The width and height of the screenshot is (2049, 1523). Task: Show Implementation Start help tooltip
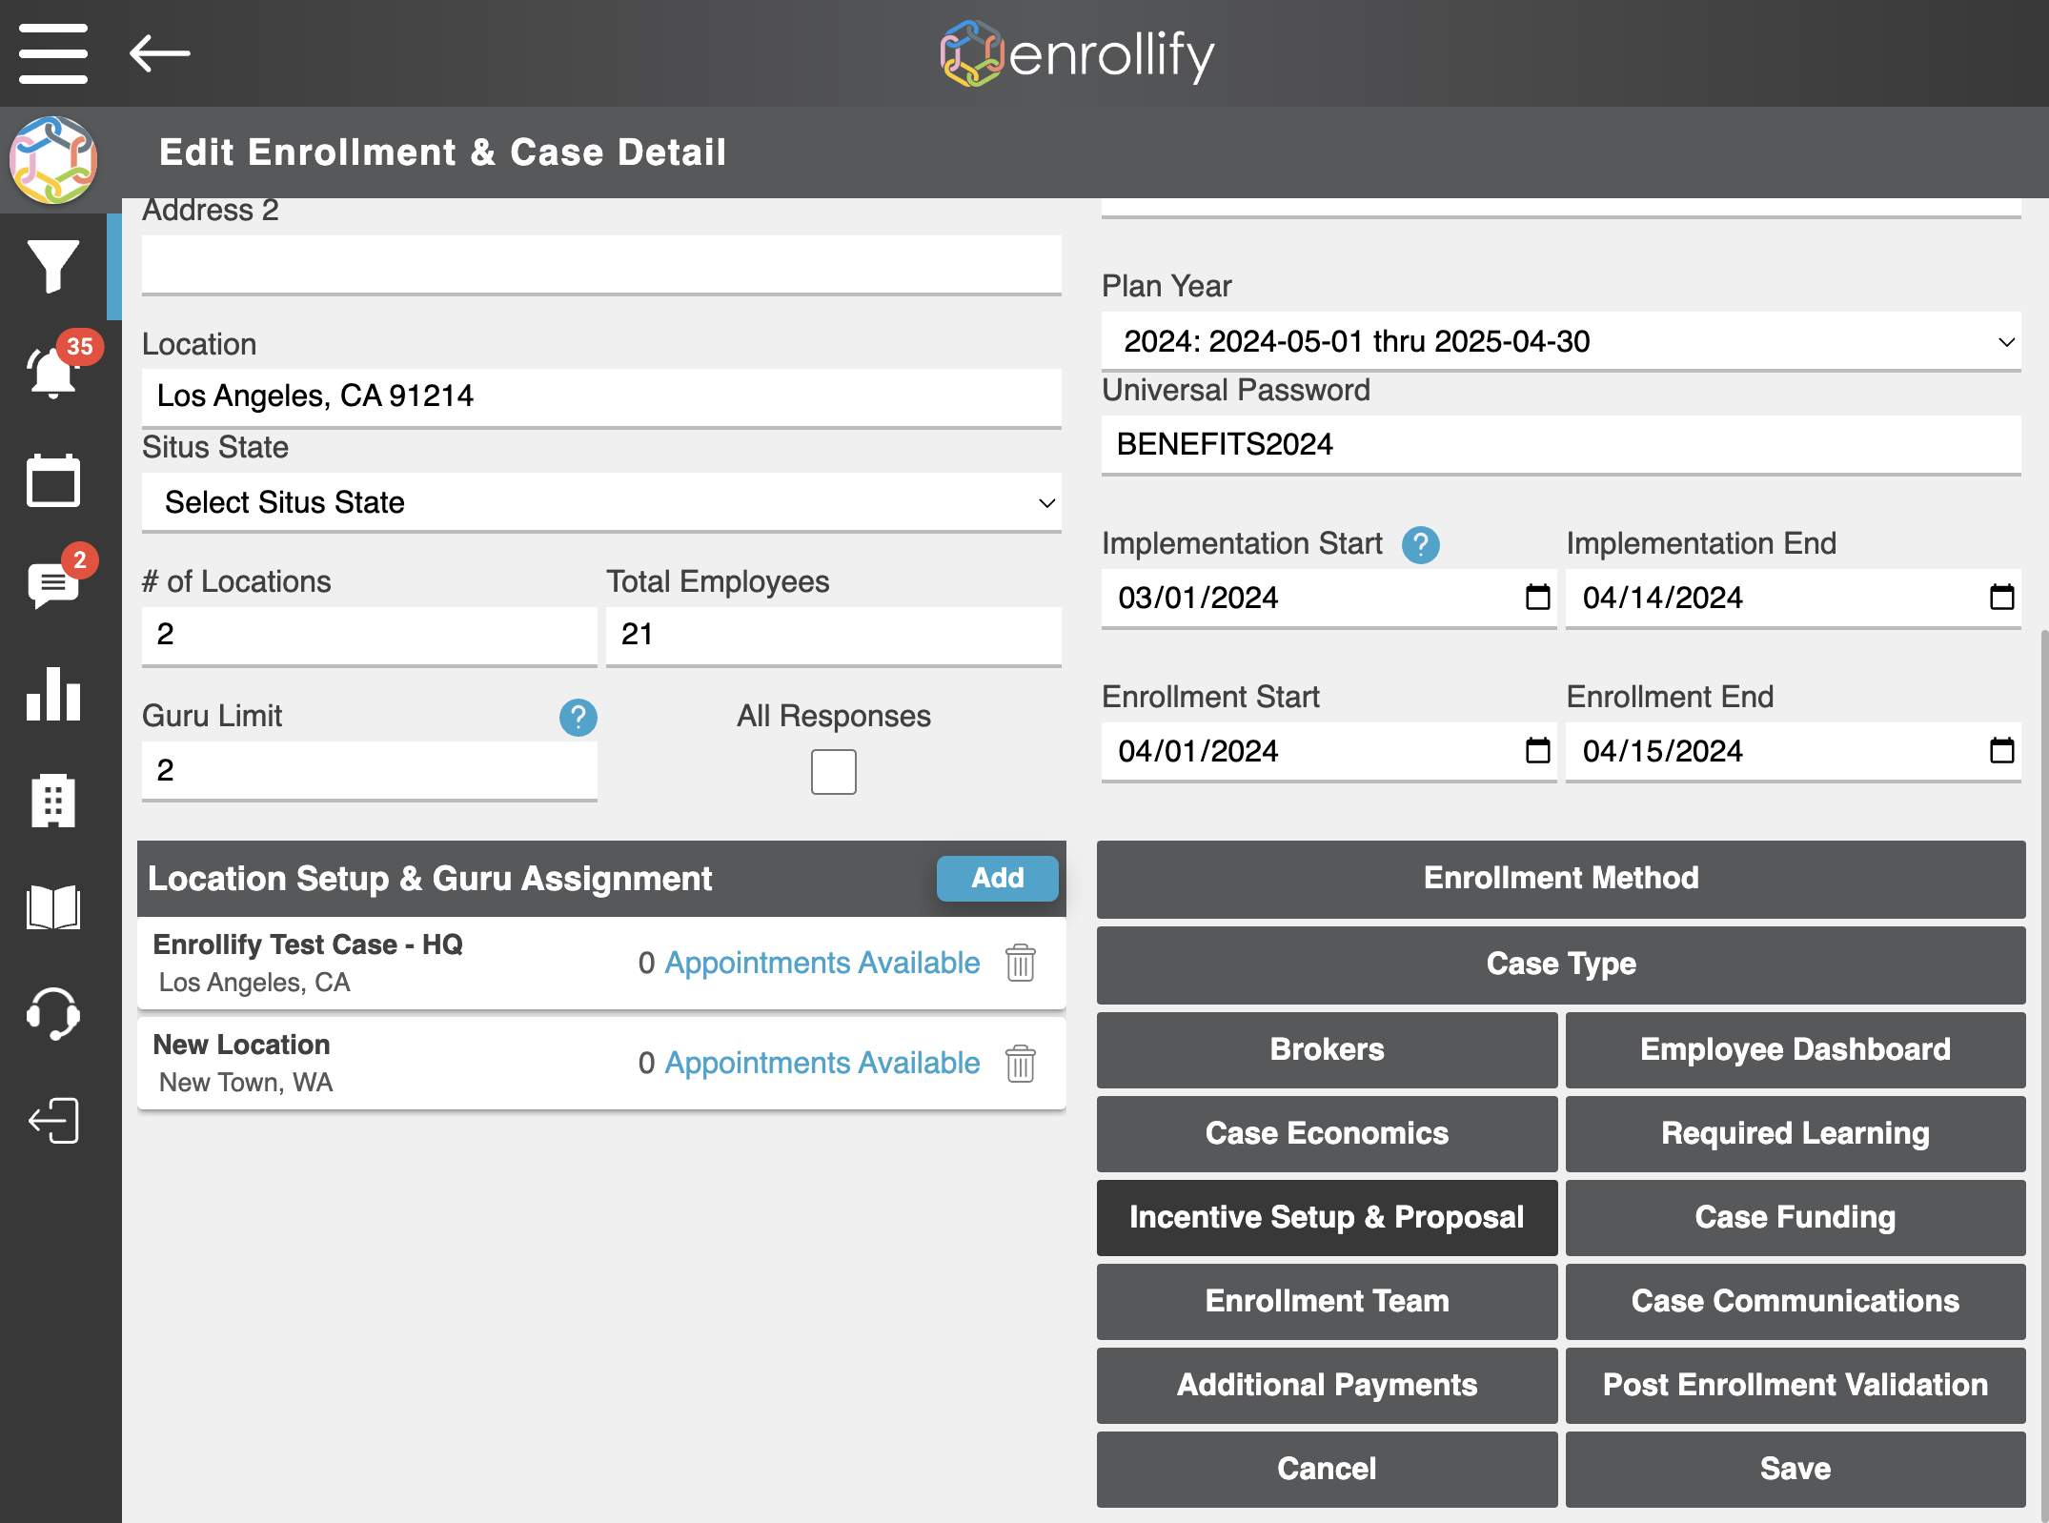(x=1420, y=545)
